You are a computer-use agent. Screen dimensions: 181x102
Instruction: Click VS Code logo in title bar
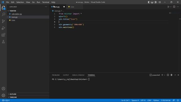coord(3,2)
